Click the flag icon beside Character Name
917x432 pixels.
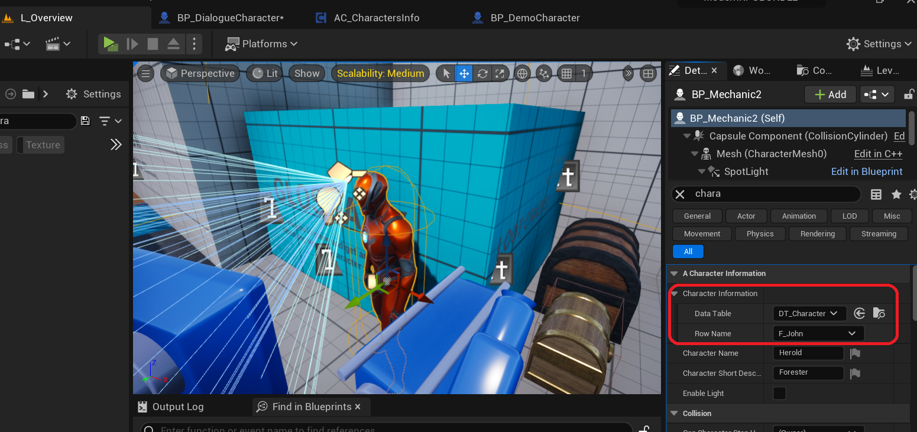tap(855, 353)
